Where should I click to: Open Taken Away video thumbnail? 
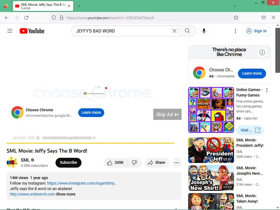[x=211, y=201]
